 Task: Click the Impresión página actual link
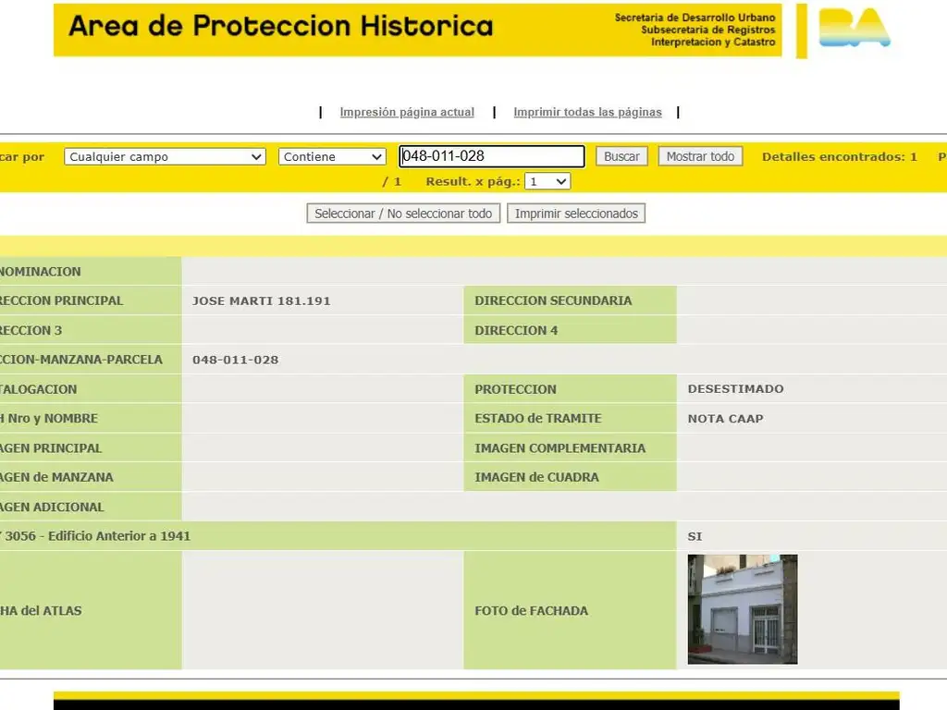407,112
